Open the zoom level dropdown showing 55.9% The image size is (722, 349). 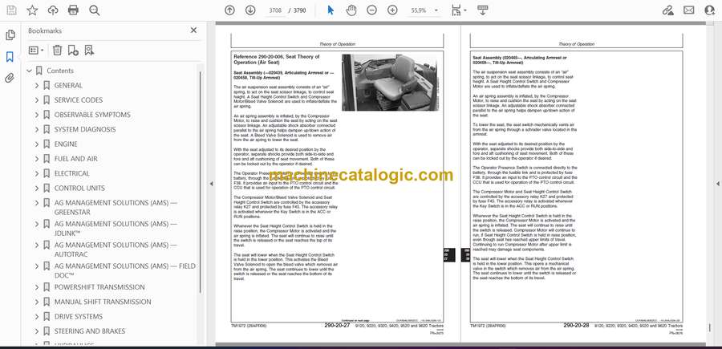click(x=424, y=10)
